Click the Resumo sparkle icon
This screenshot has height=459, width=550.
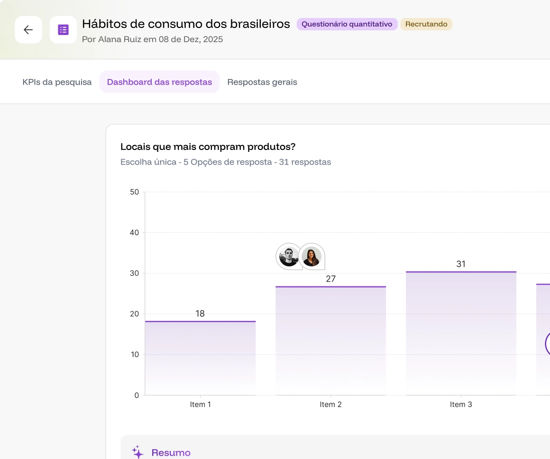[x=137, y=452]
